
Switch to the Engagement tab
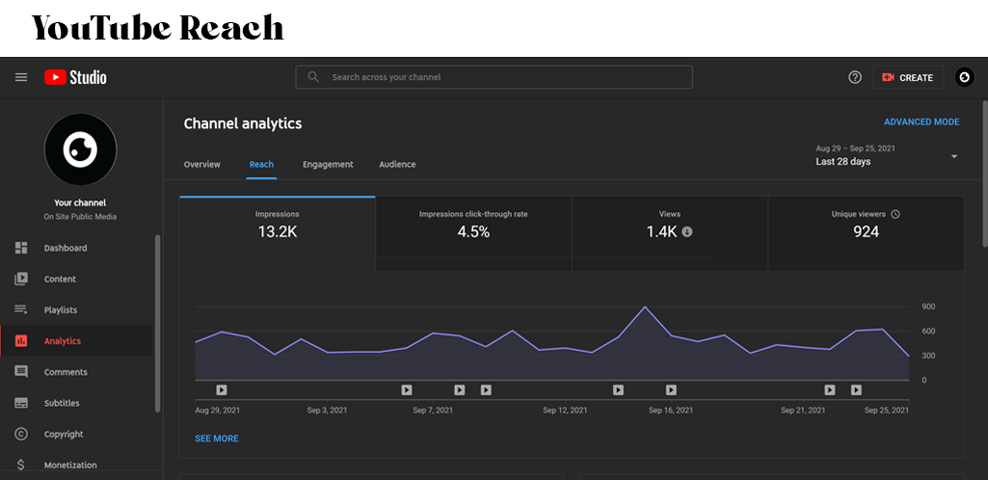pyautogui.click(x=328, y=165)
